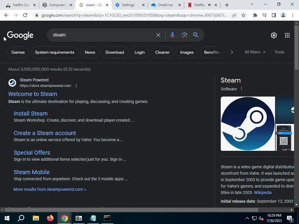The width and height of the screenshot is (299, 224).
Task: Click inside the steam search field
Action: point(103,35)
